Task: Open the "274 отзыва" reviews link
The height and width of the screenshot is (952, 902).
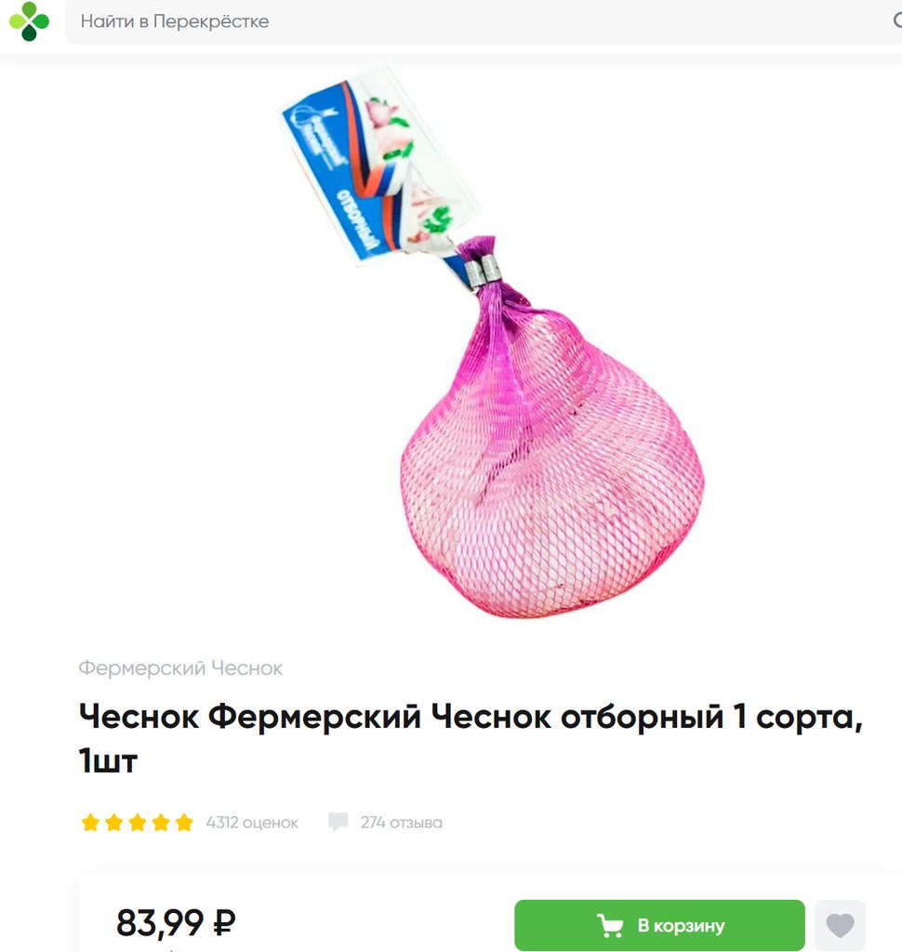Action: (x=402, y=823)
